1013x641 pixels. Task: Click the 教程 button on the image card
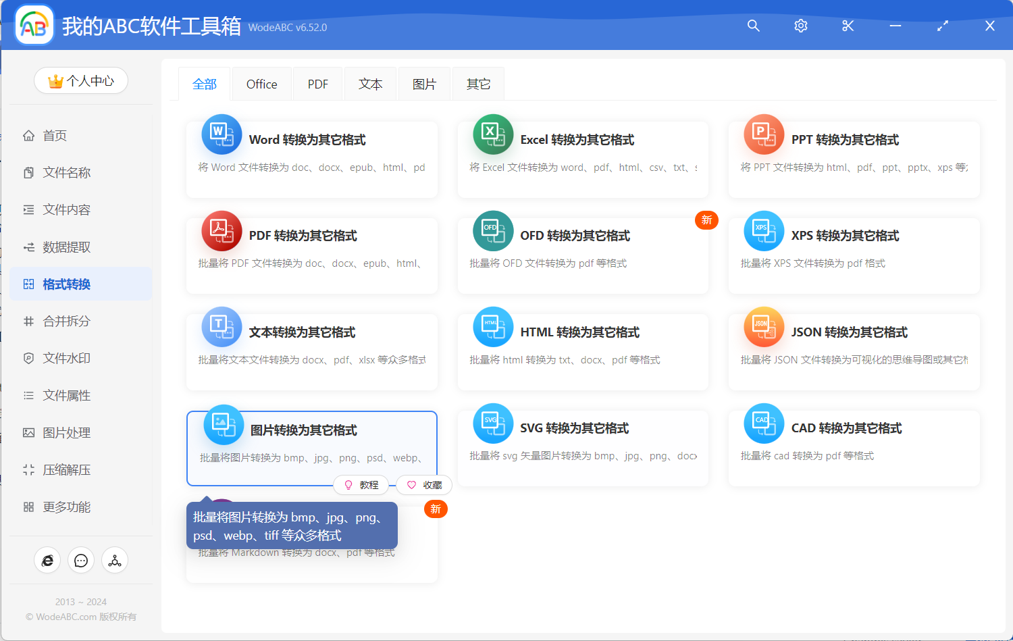point(362,484)
